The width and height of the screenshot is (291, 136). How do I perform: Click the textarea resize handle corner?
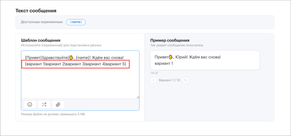138,97
